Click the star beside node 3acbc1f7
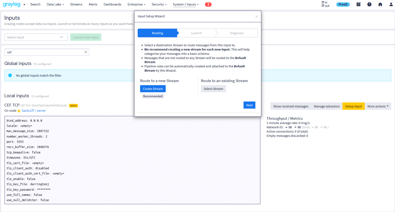Viewport: 395px width, 212px height. coord(19,111)
